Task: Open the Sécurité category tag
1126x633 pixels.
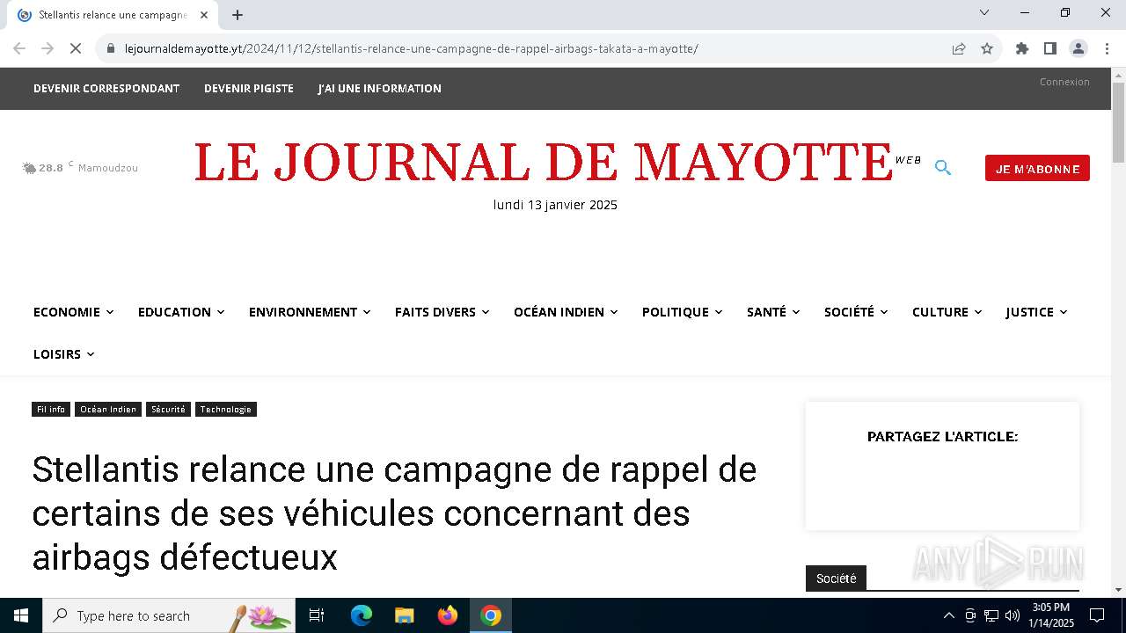Action: click(168, 410)
